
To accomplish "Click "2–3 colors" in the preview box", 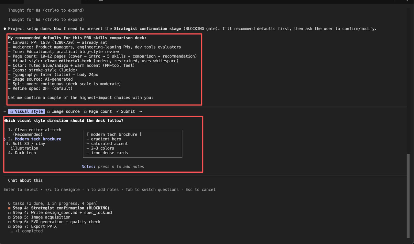I will tap(100, 148).
